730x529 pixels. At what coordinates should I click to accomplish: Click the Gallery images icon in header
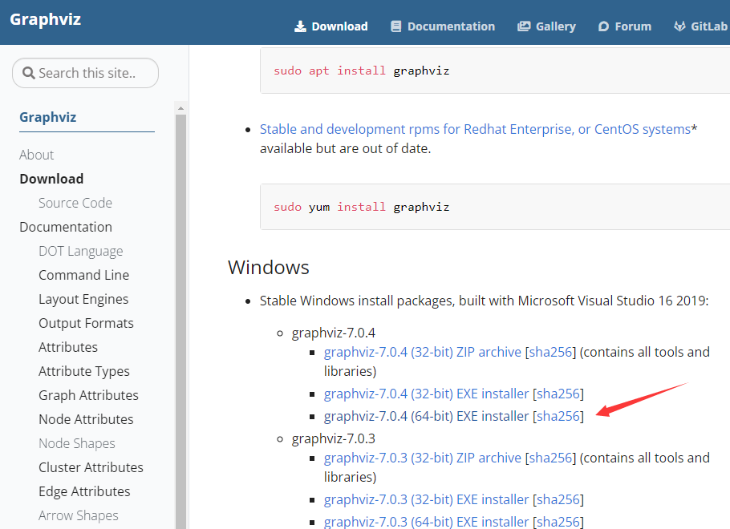coord(524,26)
